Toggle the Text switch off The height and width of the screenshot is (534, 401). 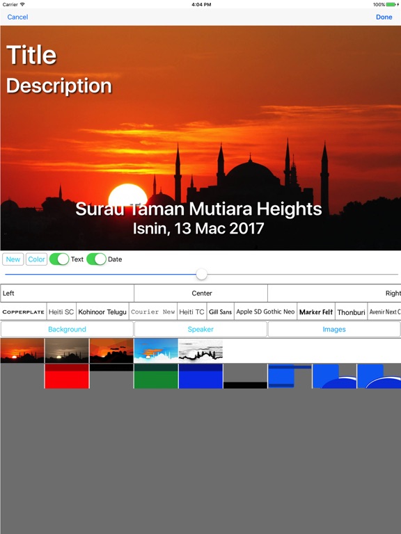click(x=59, y=259)
